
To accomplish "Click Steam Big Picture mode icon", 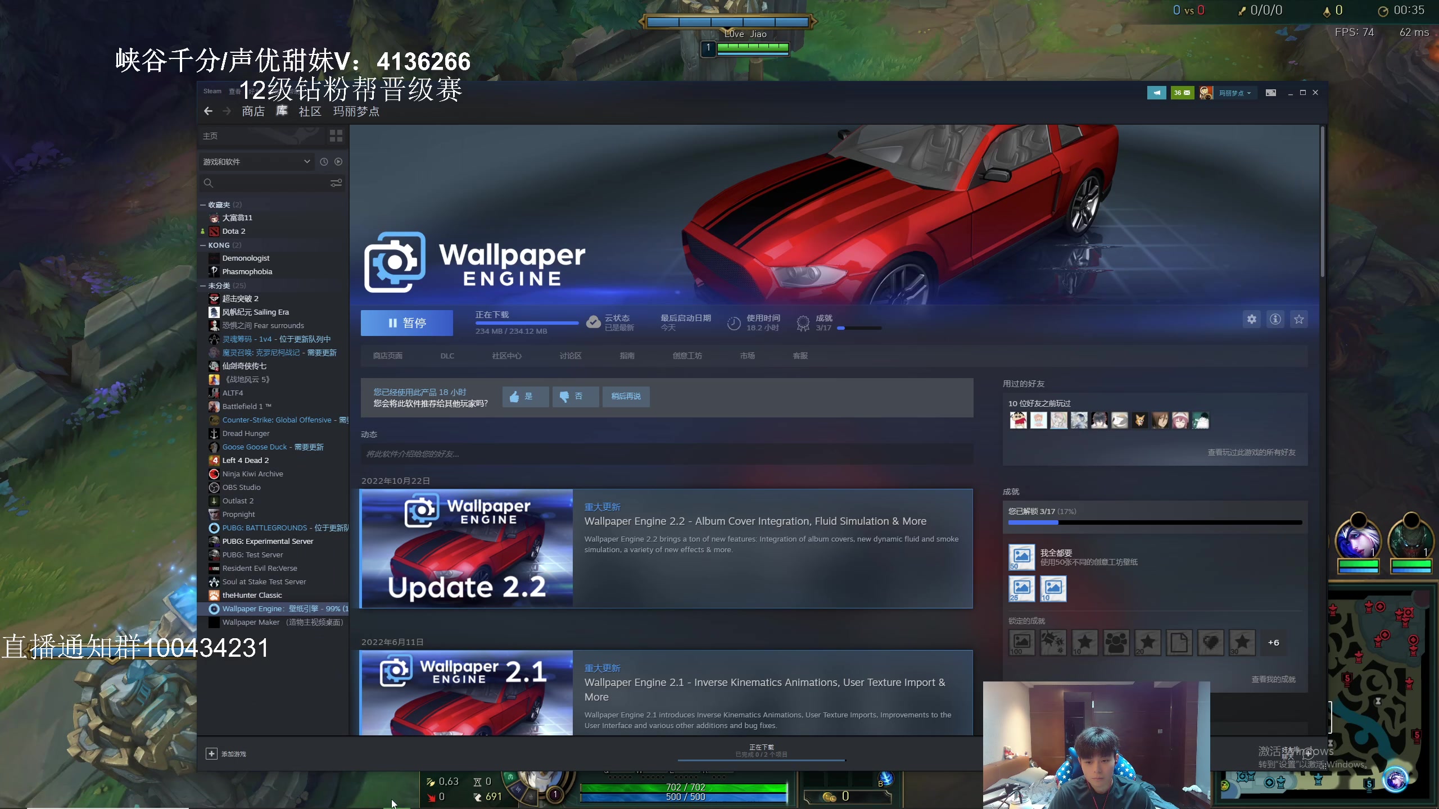I will 1271,93.
